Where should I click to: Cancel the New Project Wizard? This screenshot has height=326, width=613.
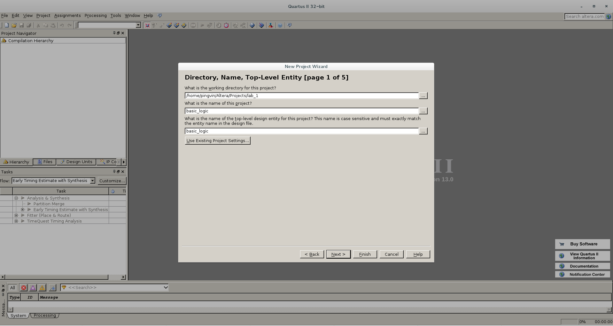pyautogui.click(x=391, y=254)
